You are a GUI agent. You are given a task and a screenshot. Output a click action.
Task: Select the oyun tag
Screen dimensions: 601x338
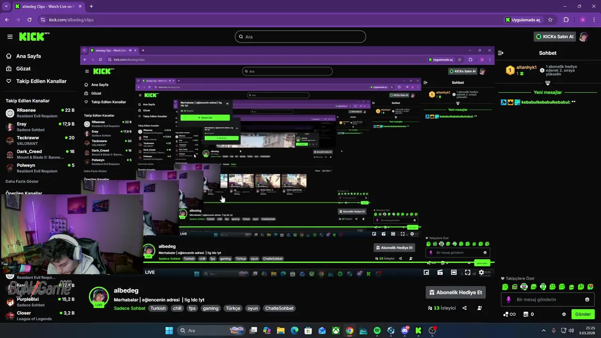pyautogui.click(x=253, y=308)
